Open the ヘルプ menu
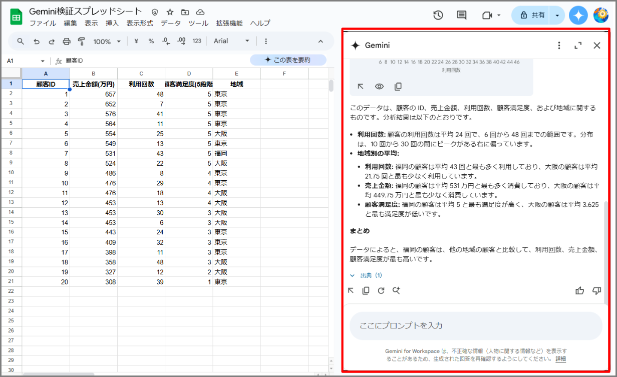This screenshot has width=617, height=377. 260,23
